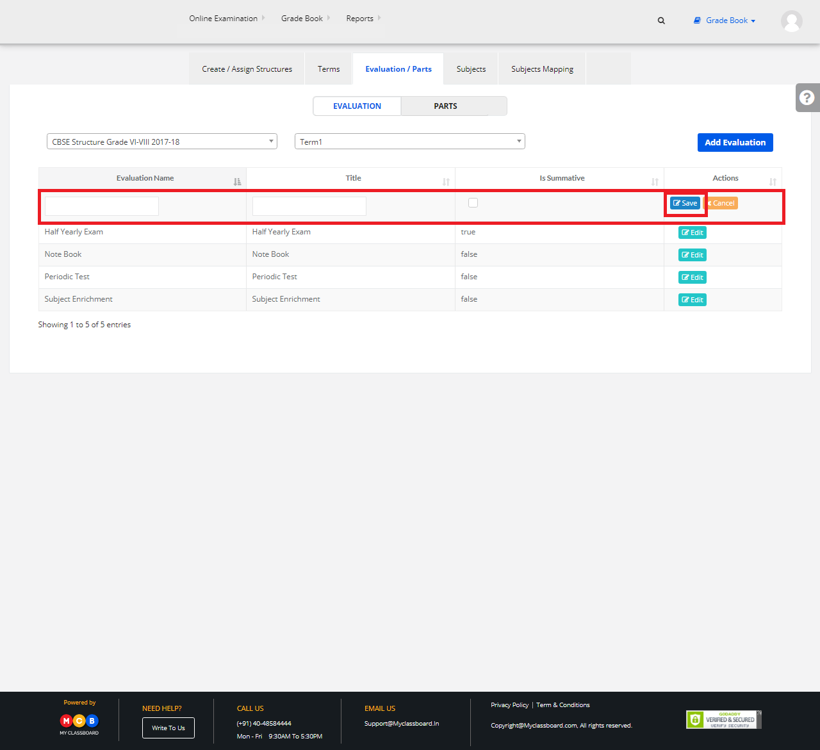Click the phone number (+91) 40-48584444

pos(264,724)
